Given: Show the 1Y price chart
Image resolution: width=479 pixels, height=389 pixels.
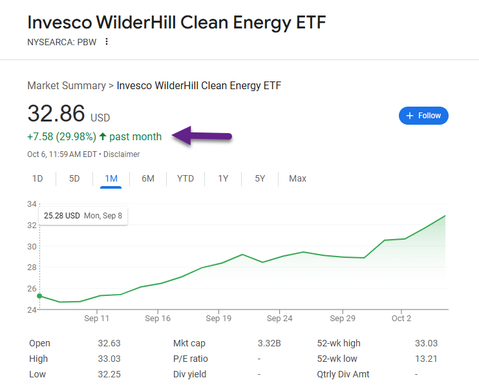Looking at the screenshot, I should 223,178.
